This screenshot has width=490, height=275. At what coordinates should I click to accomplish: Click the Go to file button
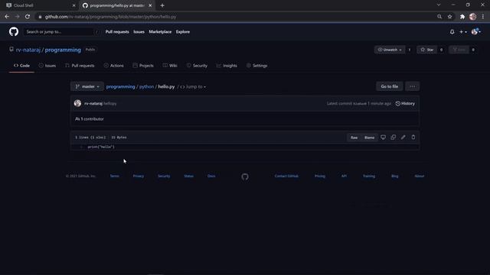pos(390,86)
